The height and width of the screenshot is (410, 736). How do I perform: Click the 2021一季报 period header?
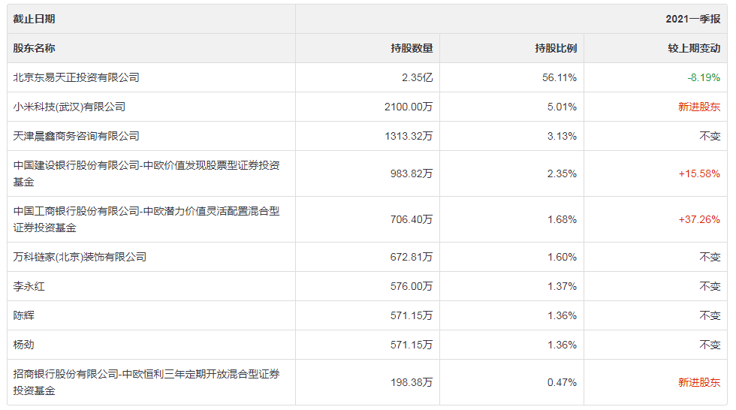coord(692,19)
